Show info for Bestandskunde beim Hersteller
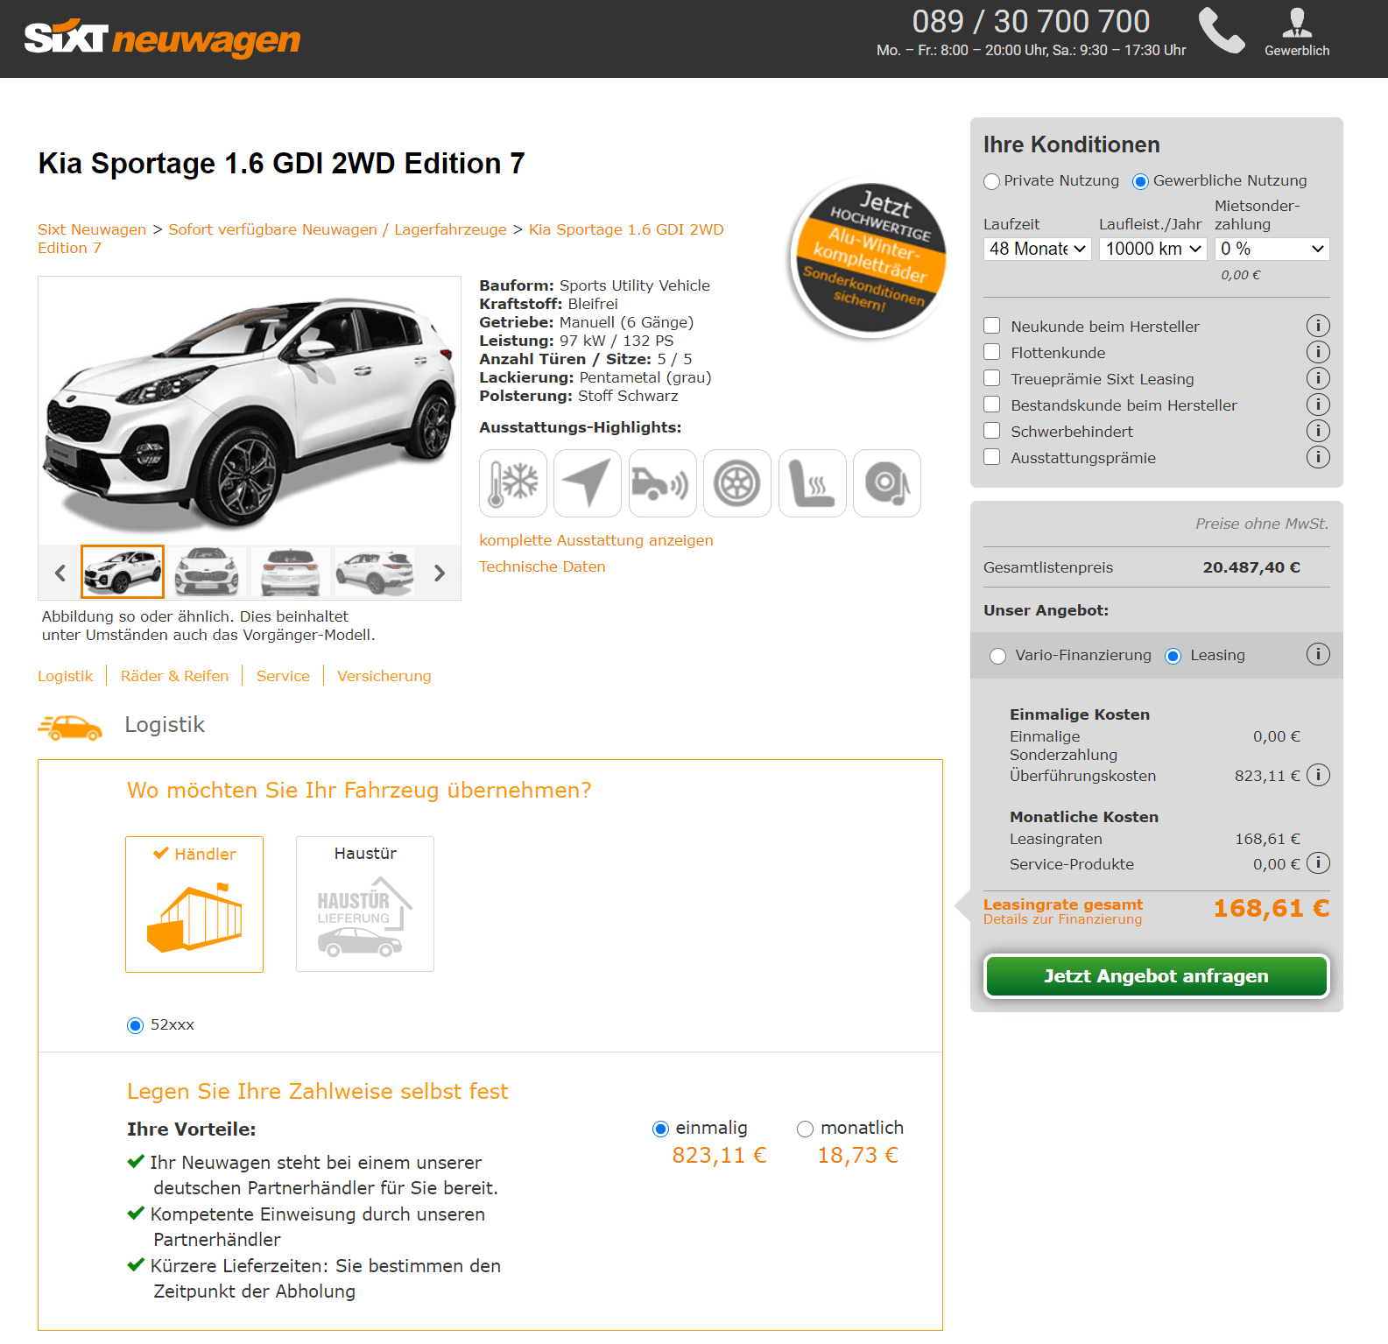Screen dimensions: 1388x1344 [1318, 405]
